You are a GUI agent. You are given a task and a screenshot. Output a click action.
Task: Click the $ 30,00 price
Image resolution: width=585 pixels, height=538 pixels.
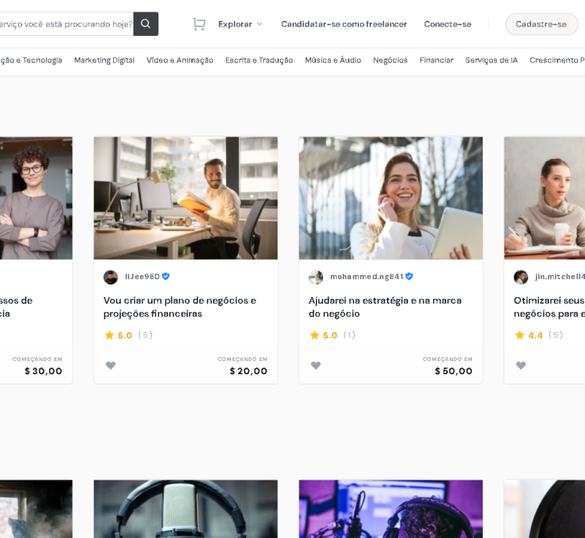[x=43, y=371]
